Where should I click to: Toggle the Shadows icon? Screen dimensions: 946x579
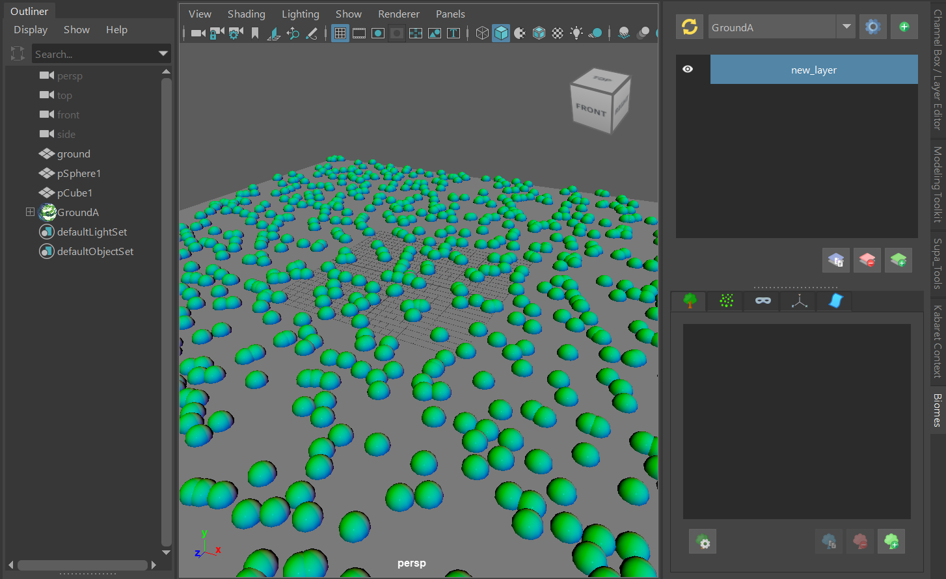point(595,33)
